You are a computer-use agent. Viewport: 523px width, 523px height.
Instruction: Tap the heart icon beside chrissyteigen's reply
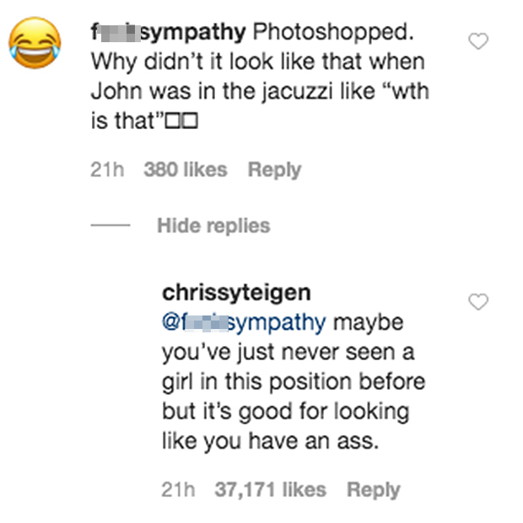[x=478, y=301]
